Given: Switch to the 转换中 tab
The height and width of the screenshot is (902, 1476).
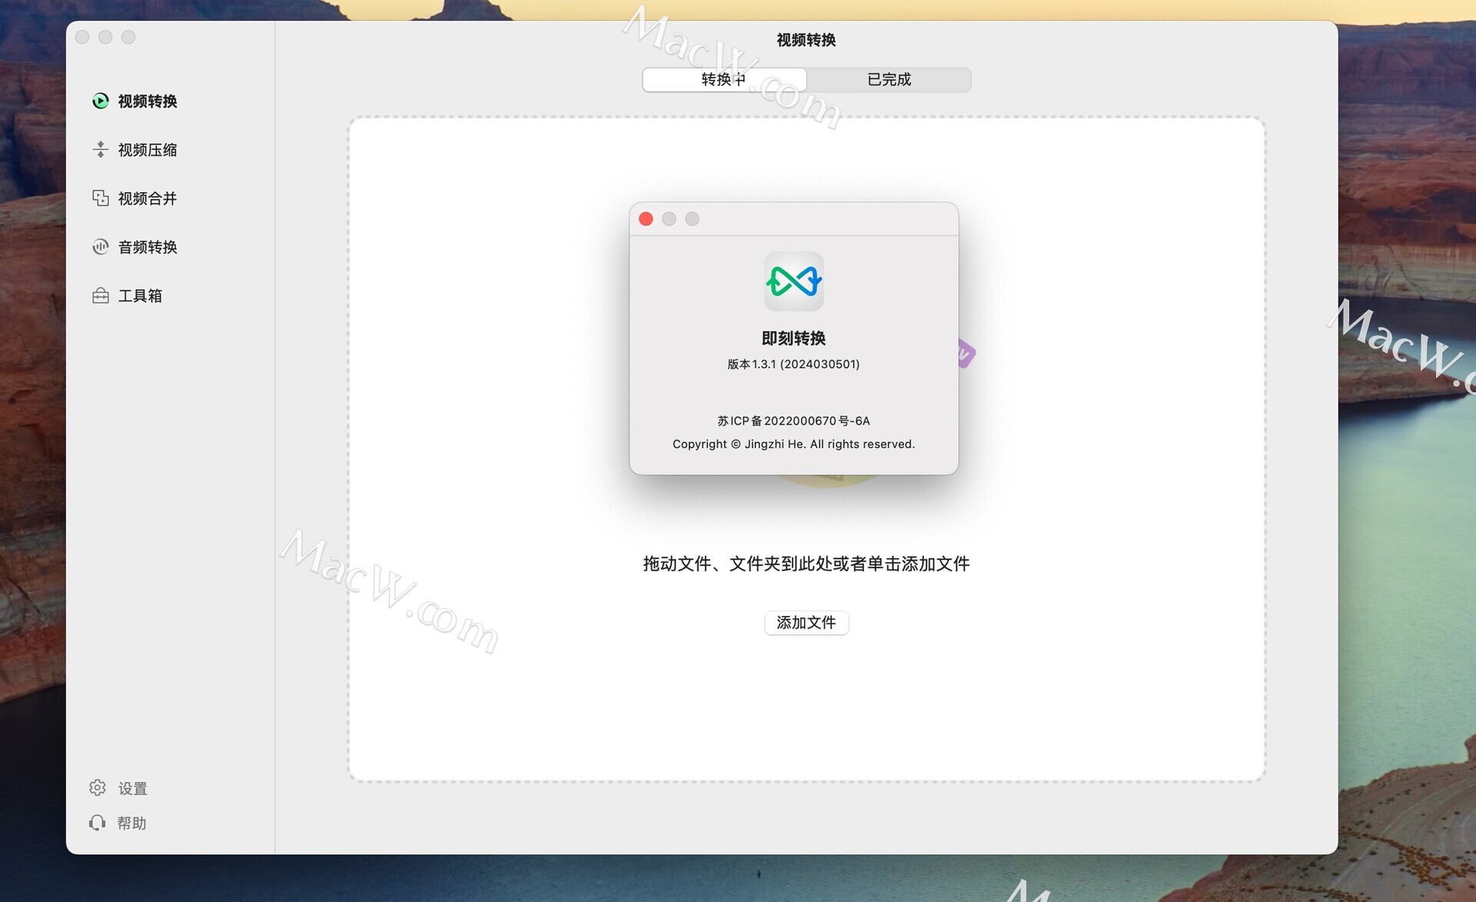Looking at the screenshot, I should [724, 79].
